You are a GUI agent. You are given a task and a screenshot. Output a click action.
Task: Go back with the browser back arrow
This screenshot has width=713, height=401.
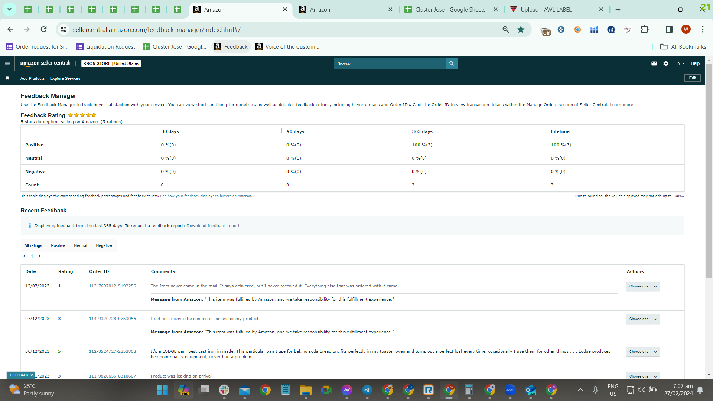click(10, 29)
